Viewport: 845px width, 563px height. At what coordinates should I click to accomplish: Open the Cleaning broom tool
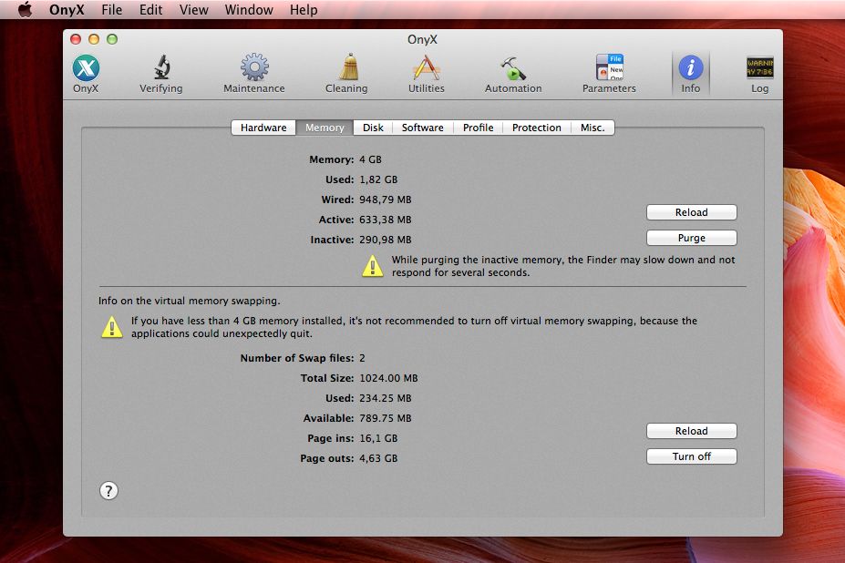[346, 74]
